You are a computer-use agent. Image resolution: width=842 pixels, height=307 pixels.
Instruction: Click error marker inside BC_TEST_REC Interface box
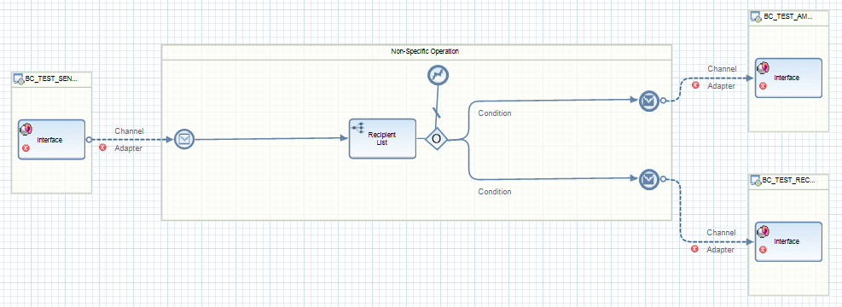point(763,250)
